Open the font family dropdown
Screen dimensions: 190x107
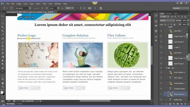pos(30,8)
